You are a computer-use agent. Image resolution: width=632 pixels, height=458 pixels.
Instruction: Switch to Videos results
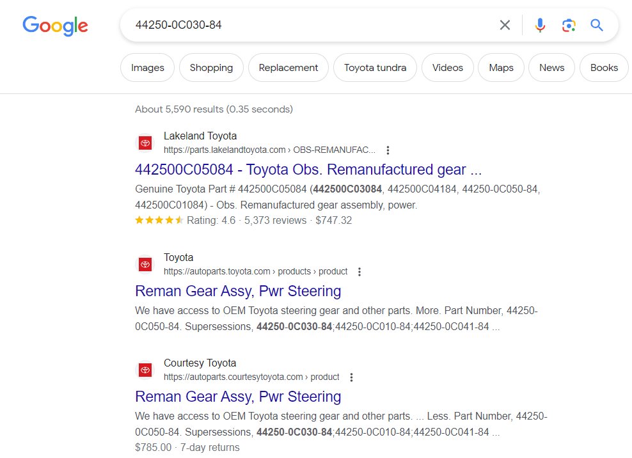point(447,67)
